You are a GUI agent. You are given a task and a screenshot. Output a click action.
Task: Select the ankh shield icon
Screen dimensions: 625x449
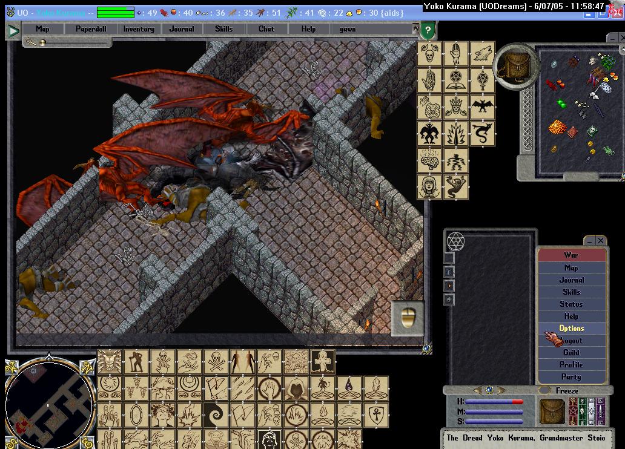[376, 415]
